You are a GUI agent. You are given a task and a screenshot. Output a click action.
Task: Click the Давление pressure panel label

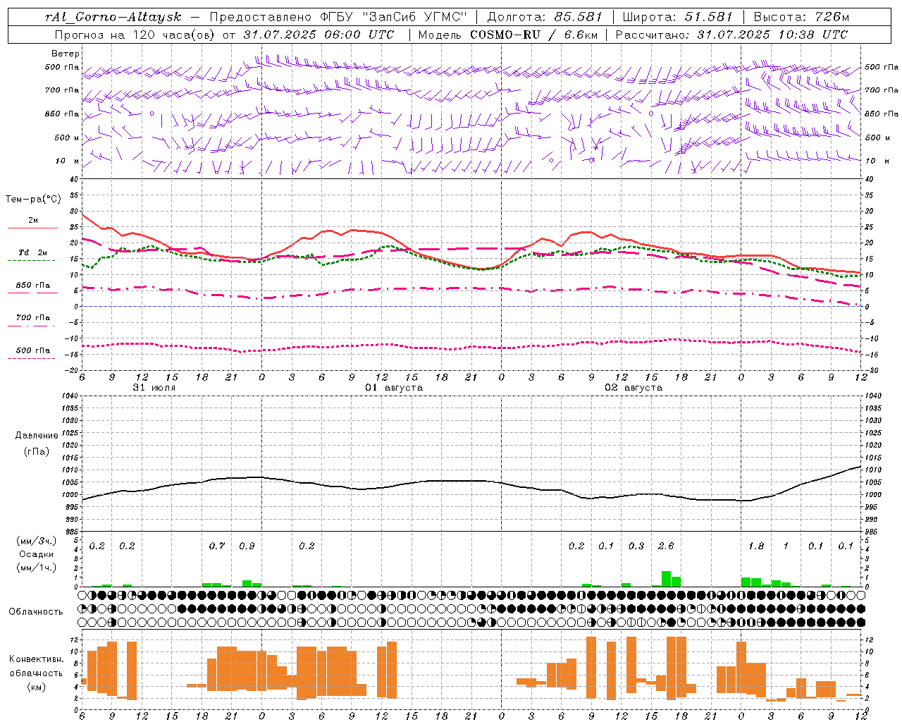(x=37, y=436)
